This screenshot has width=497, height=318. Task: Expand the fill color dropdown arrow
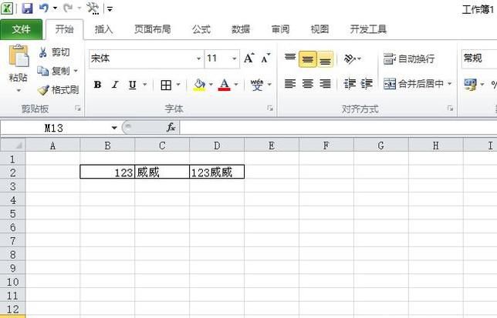[x=211, y=85]
